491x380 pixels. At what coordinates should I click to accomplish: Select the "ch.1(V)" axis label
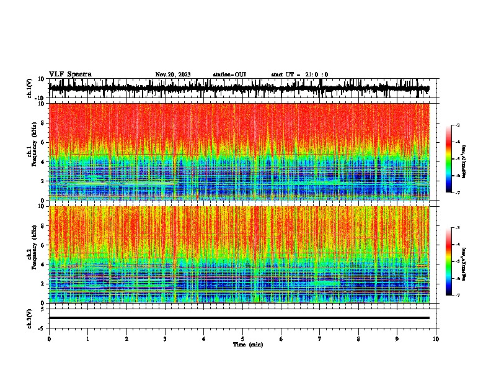point(30,88)
